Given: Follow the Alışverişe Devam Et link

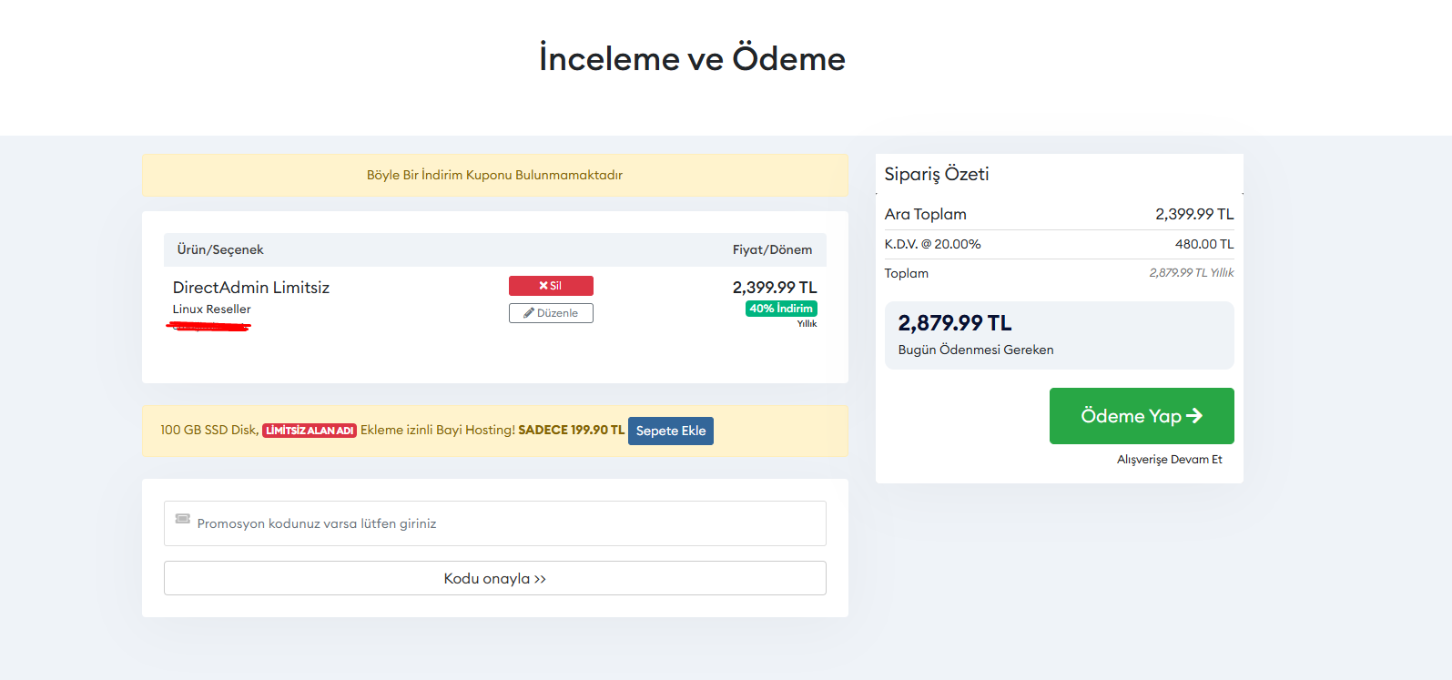Looking at the screenshot, I should point(1170,460).
